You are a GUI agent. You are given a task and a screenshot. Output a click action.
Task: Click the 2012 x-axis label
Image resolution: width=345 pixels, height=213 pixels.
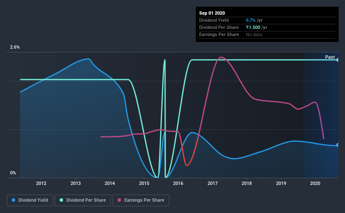pos(41,183)
